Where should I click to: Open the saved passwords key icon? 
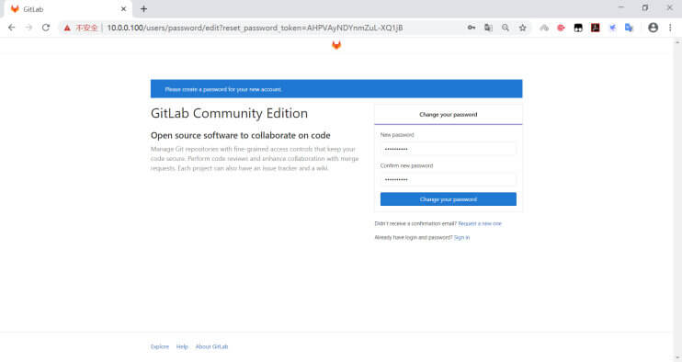point(472,28)
